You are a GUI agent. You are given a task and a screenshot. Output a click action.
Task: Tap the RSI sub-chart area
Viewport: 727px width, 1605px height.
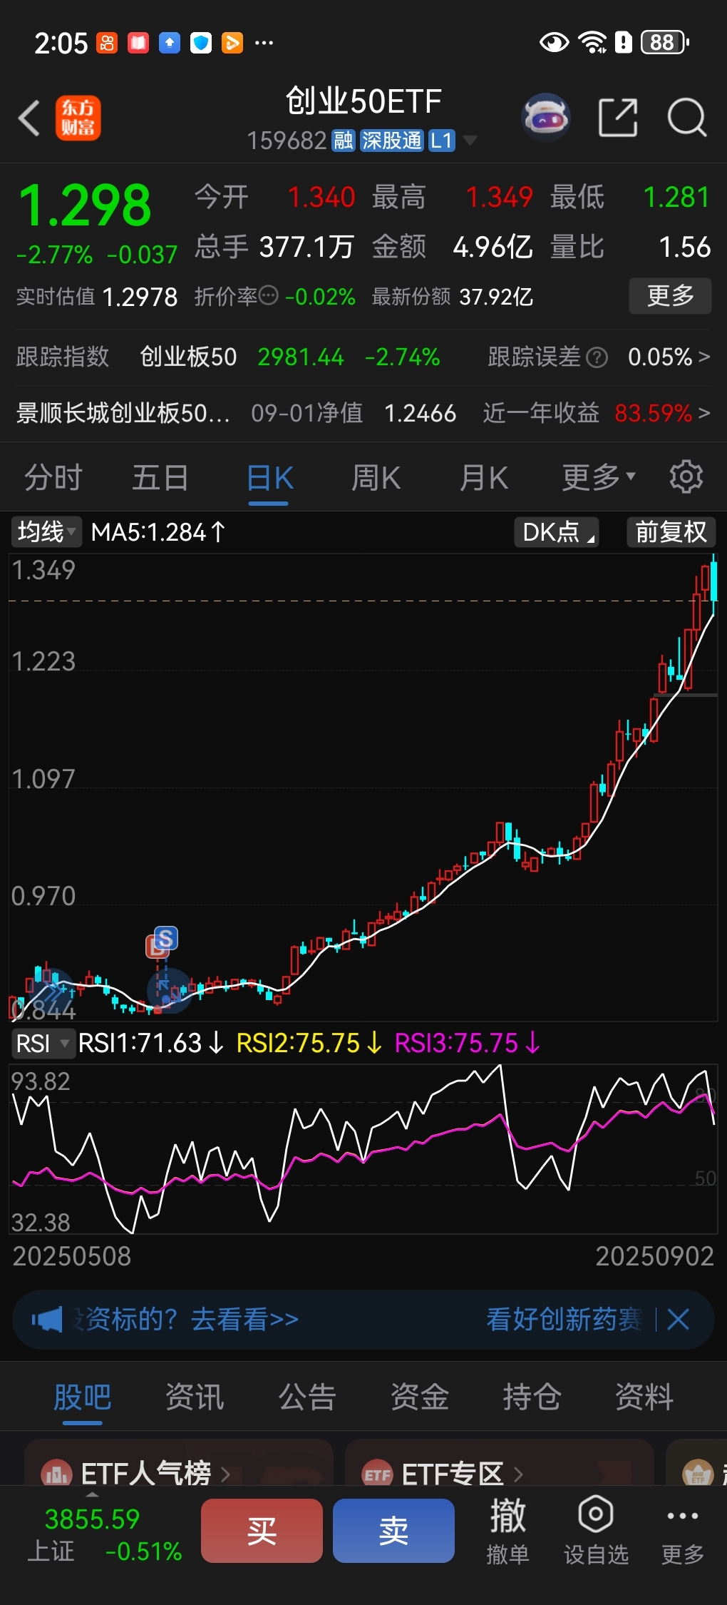point(363,1148)
